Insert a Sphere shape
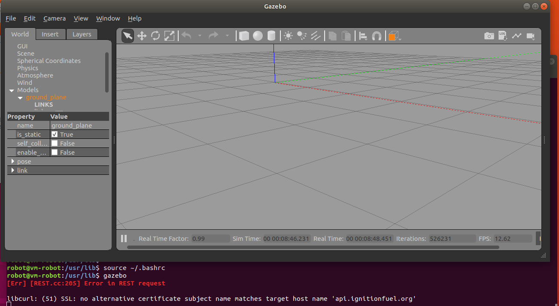The image size is (559, 306). [258, 36]
